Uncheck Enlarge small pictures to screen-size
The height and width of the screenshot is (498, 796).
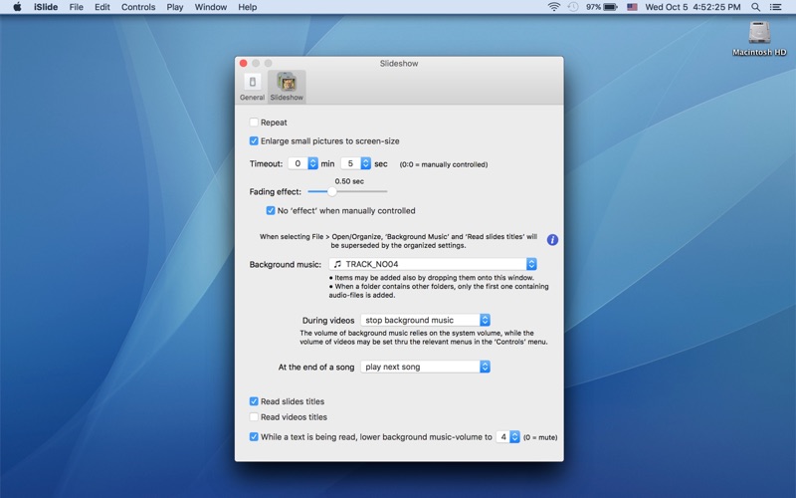pos(254,140)
